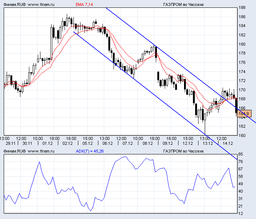Click ГАЗПРОМ ао Часовик title above price chart
This screenshot has width=256, height=219.
click(184, 4)
